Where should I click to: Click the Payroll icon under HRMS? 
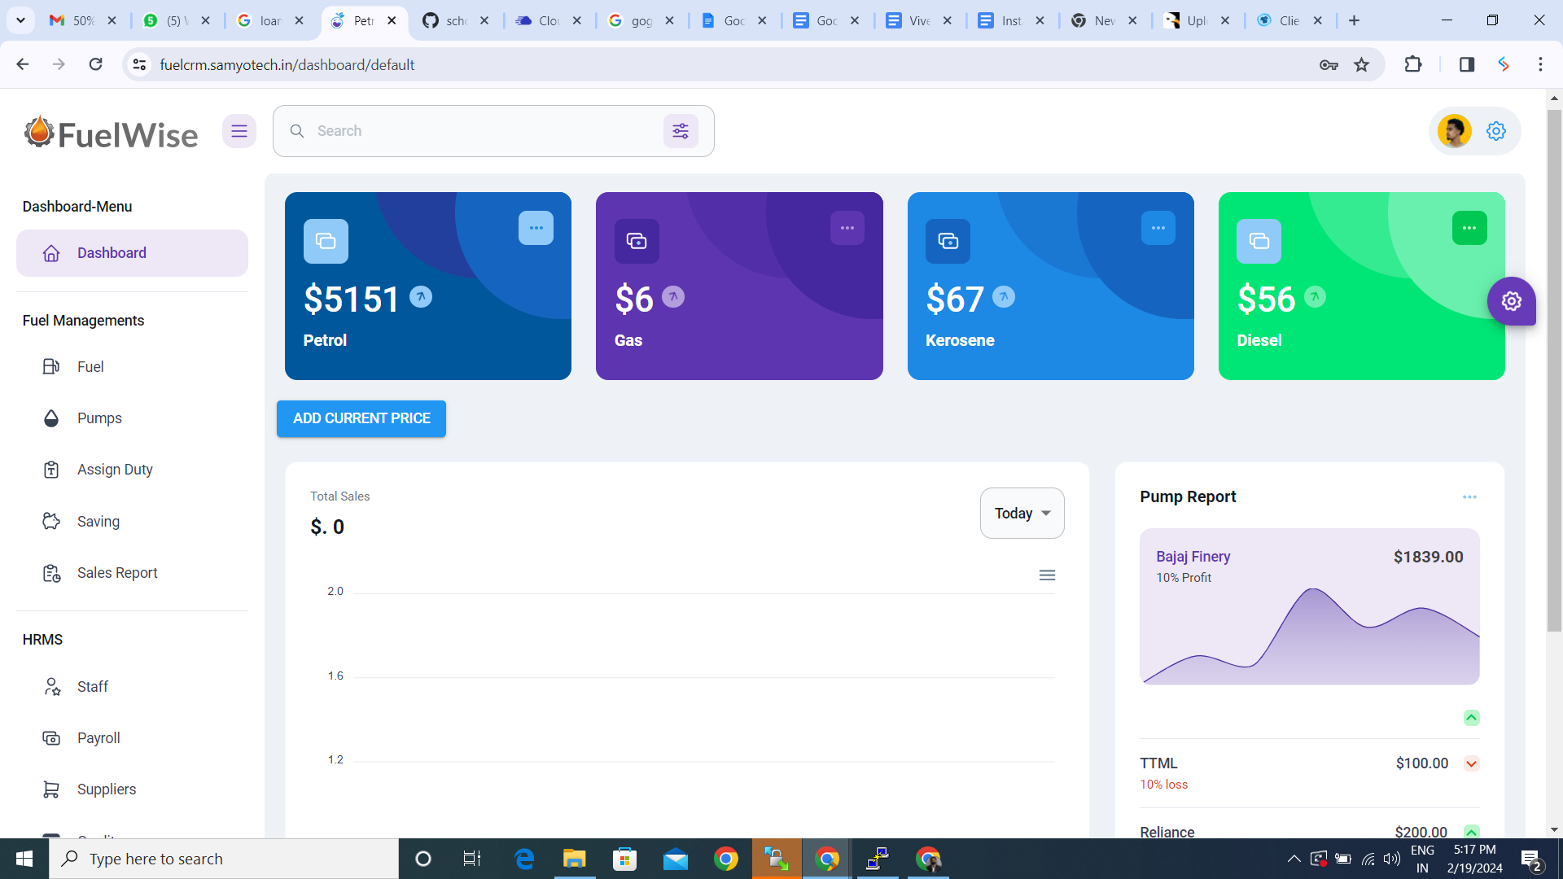click(x=51, y=738)
